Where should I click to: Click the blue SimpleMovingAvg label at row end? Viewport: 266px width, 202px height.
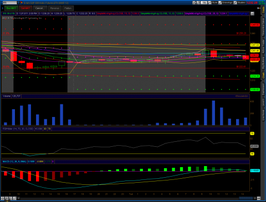(239, 14)
